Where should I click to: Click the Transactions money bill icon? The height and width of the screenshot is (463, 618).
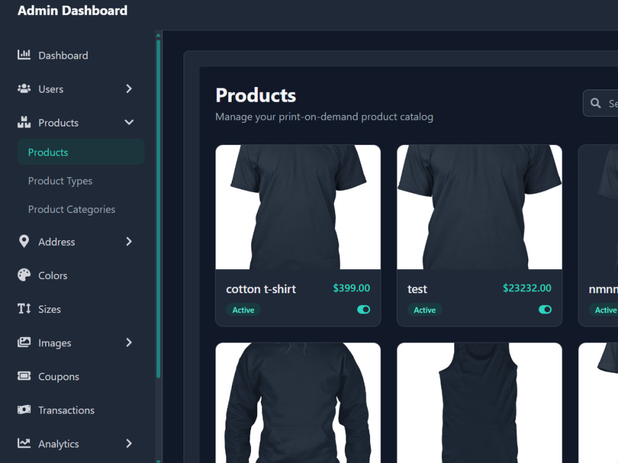click(24, 409)
